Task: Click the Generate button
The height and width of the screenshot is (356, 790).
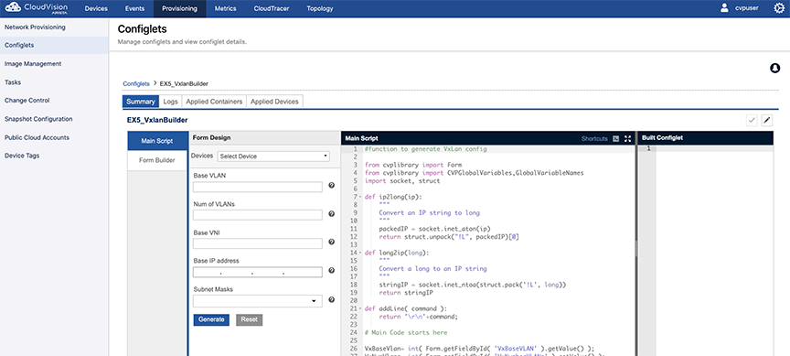Action: 211,319
